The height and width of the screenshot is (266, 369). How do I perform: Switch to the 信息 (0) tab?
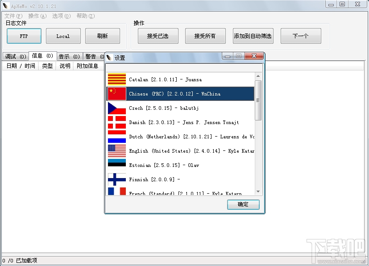pyautogui.click(x=42, y=56)
